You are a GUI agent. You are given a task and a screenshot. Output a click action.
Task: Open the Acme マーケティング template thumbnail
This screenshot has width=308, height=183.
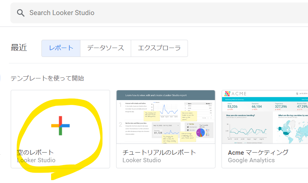265,117
